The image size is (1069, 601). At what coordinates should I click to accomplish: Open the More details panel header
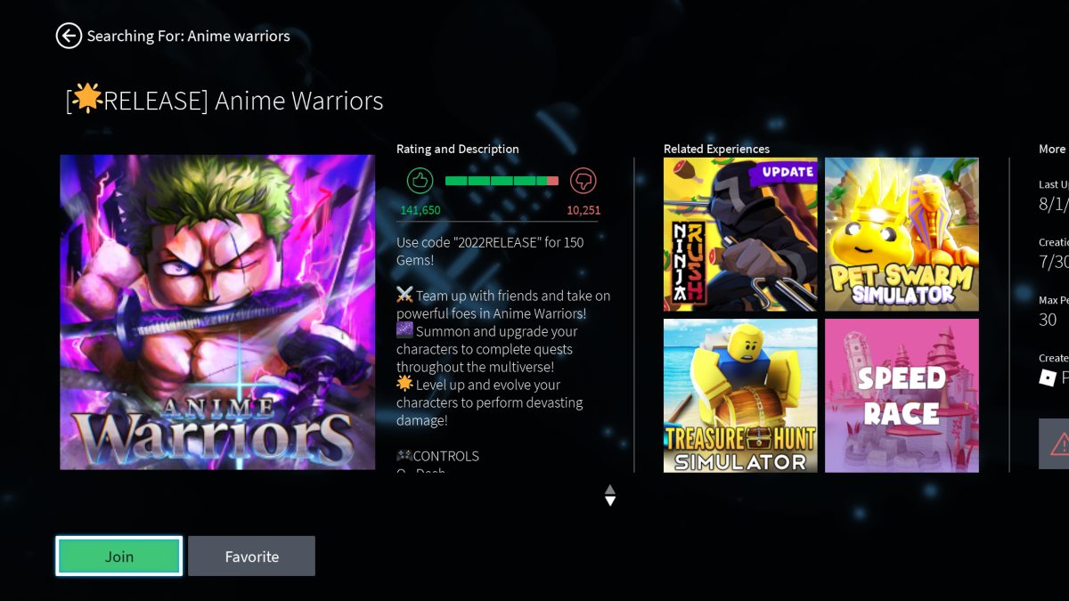tap(1052, 149)
